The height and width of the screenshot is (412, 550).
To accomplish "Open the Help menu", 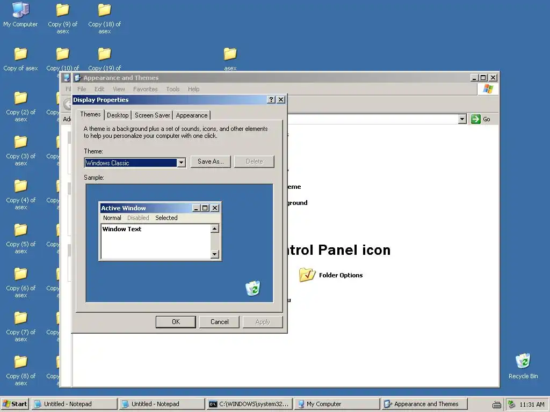I will pyautogui.click(x=193, y=89).
